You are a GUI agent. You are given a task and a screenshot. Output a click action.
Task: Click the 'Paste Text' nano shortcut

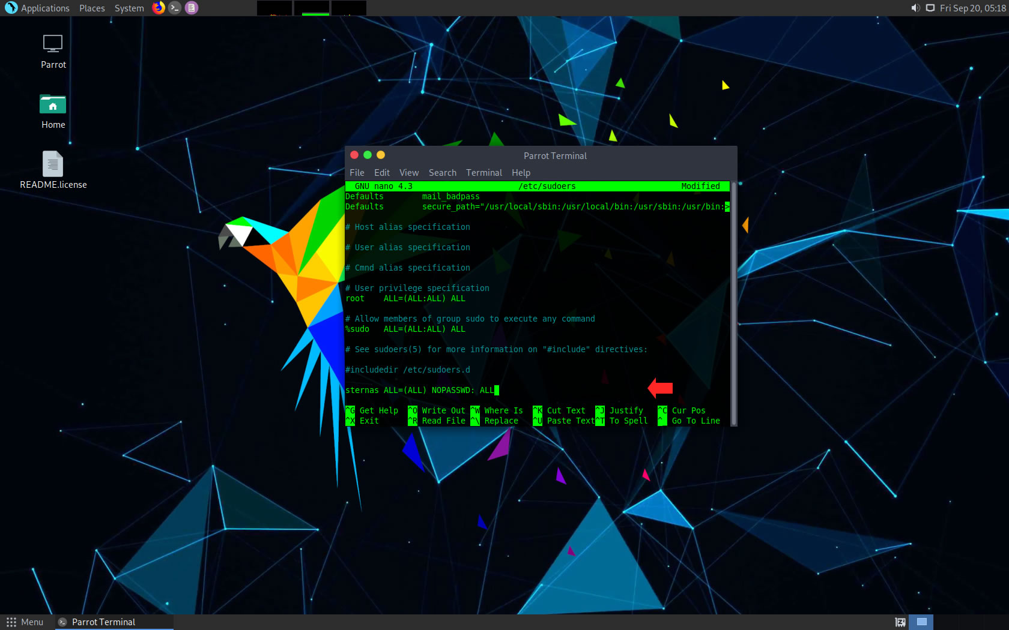point(571,421)
